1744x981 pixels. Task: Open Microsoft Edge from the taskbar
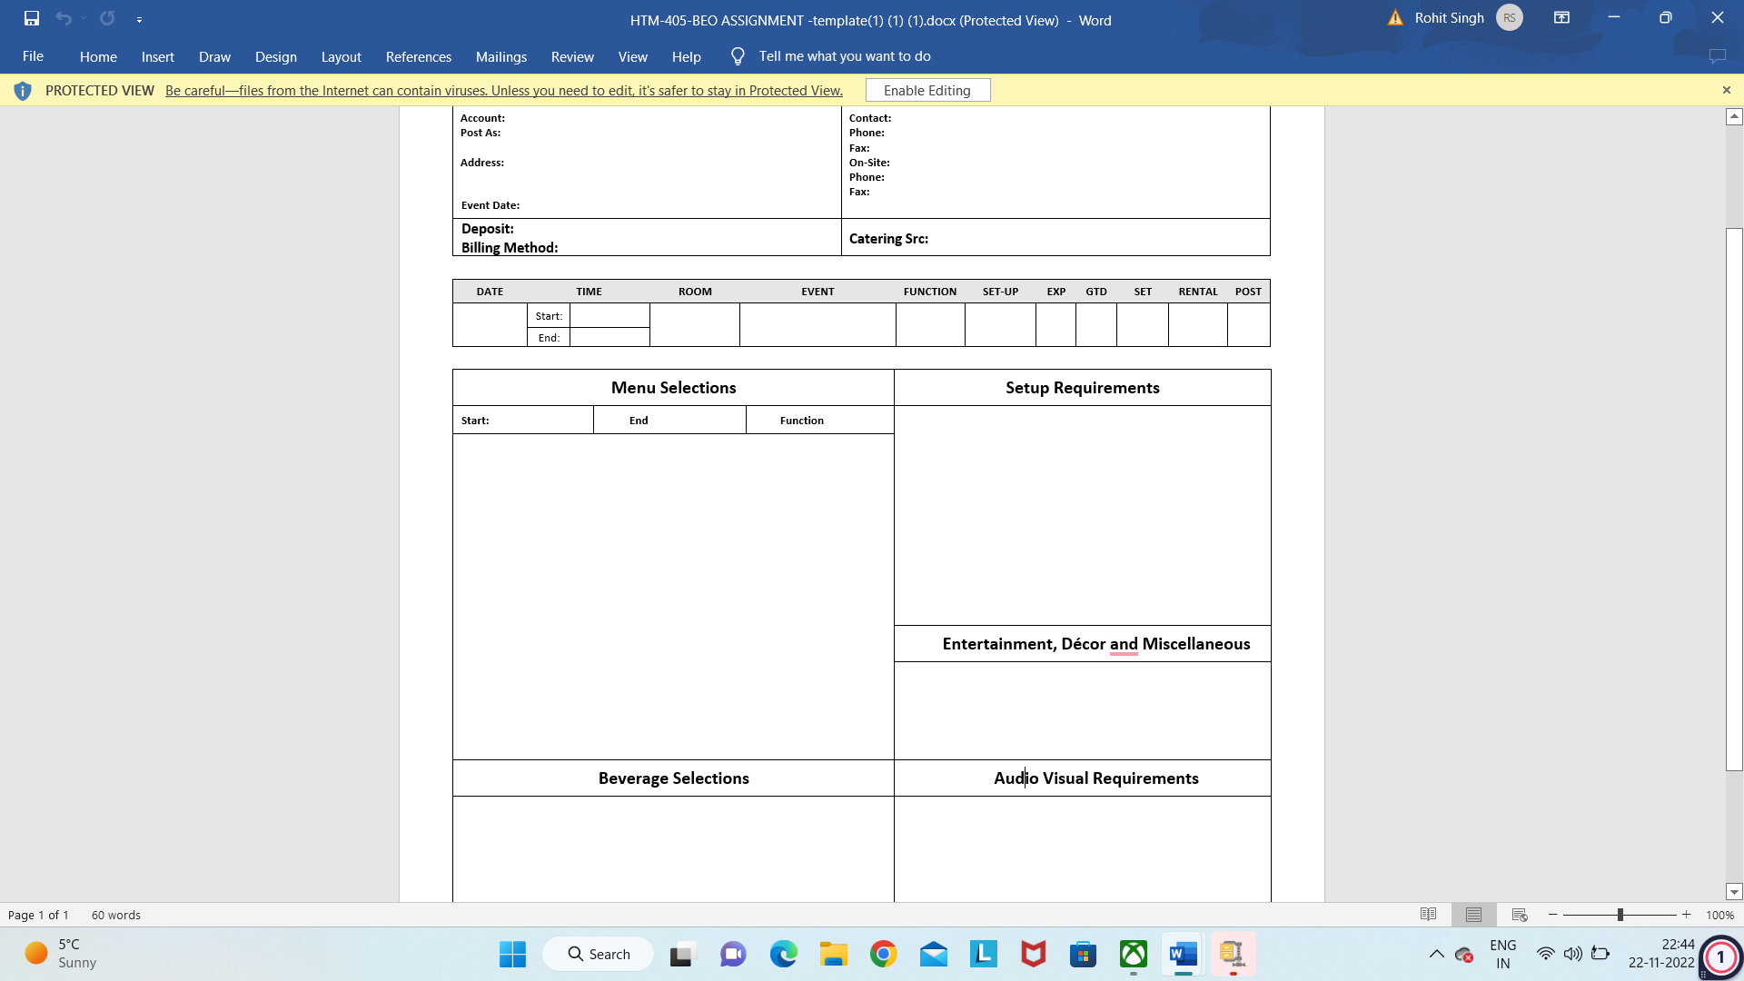(783, 954)
